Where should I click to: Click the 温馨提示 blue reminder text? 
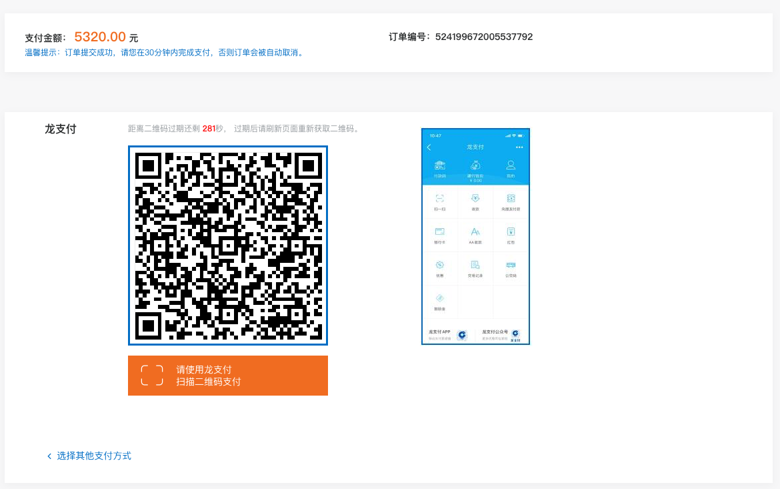tap(165, 52)
